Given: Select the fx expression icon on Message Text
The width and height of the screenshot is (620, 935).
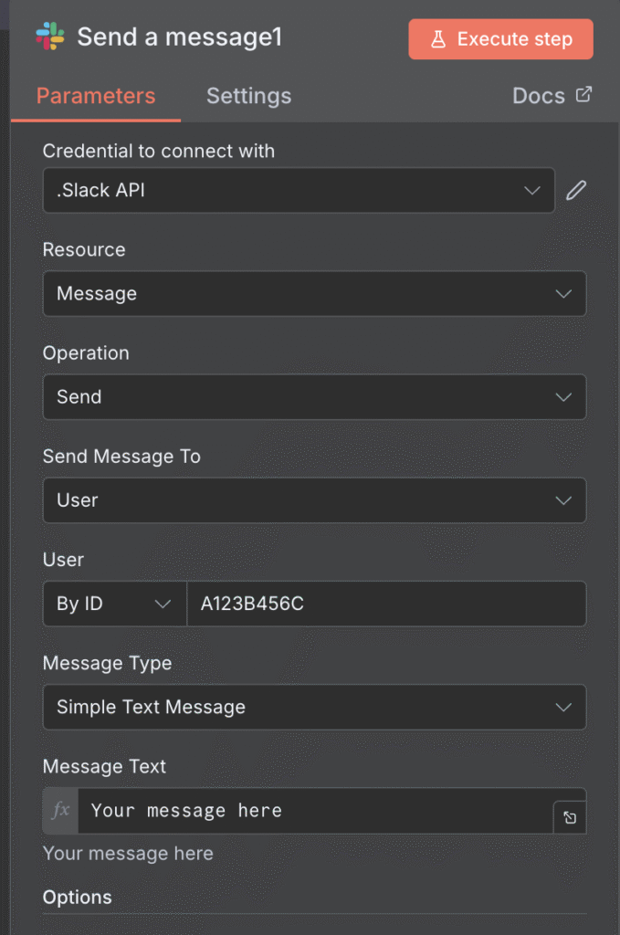Looking at the screenshot, I should click(59, 811).
